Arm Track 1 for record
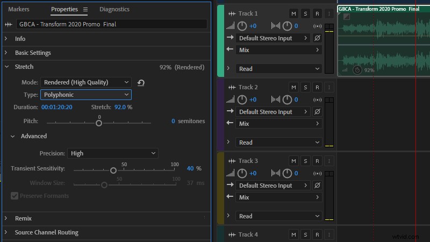Viewport: 430px width, 242px height. [317, 13]
